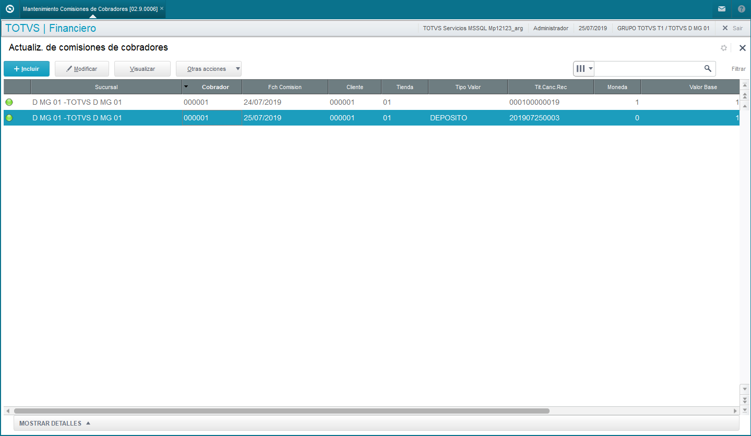The height and width of the screenshot is (436, 751).
Task: Close the Actualiz. de comisiones panel
Action: click(x=743, y=48)
